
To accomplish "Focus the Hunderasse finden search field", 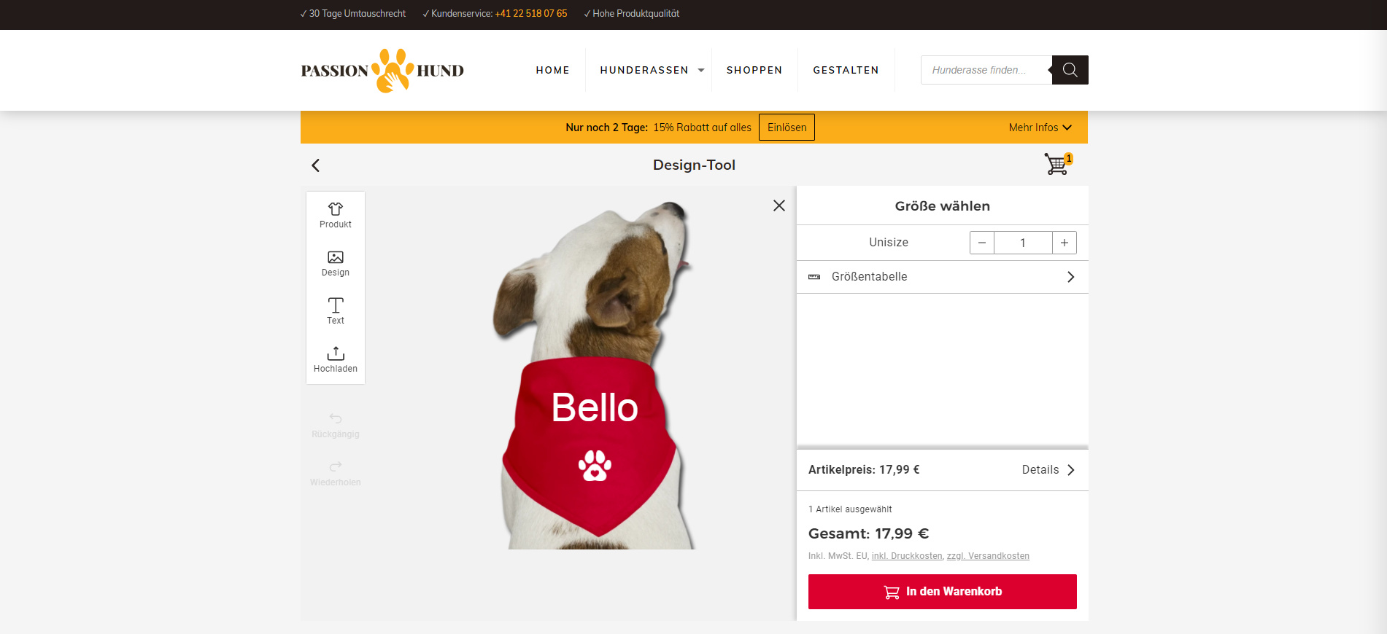I will coord(985,70).
